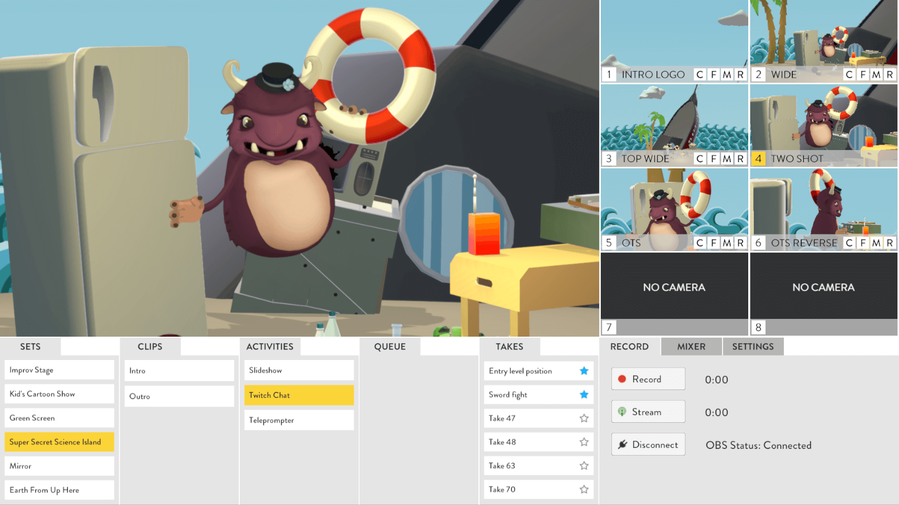
Task: Load the Green Screen set
Action: (60, 418)
